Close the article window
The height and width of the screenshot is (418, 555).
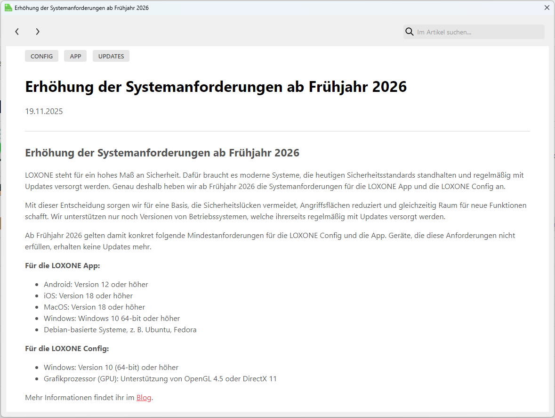point(547,8)
